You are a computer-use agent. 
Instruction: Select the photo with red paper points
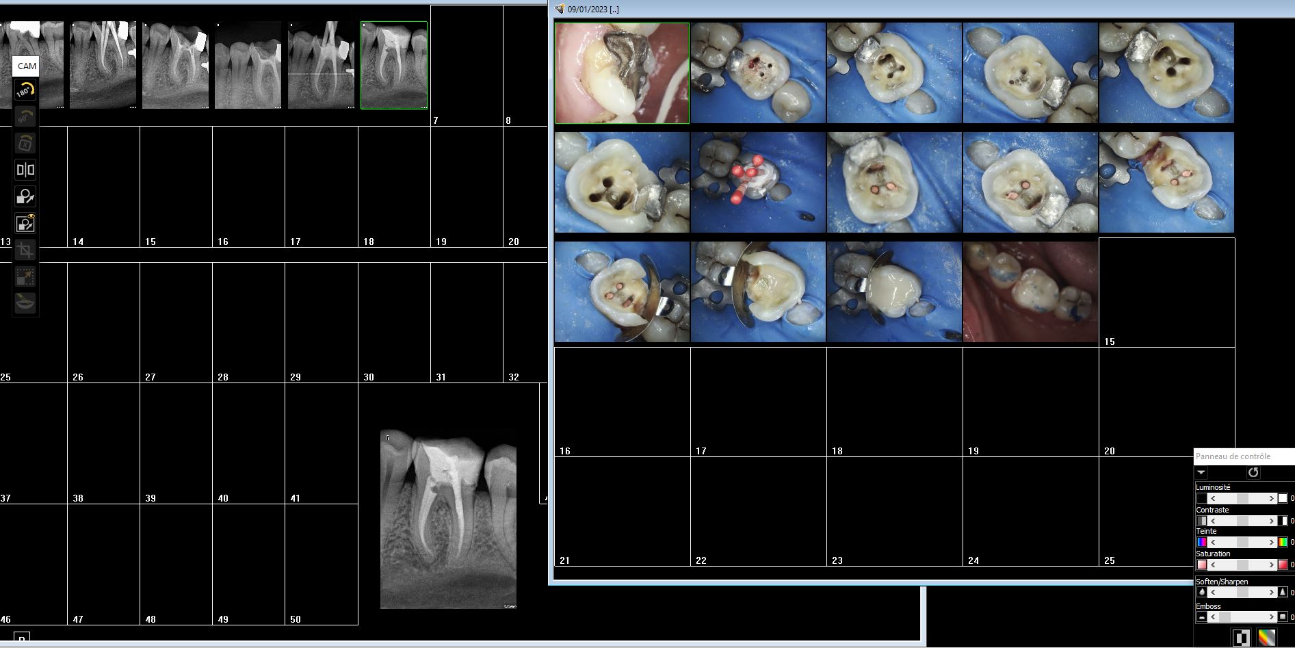[x=758, y=182]
